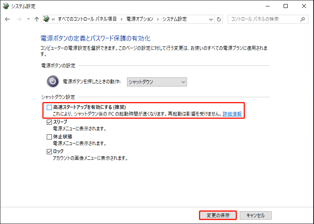Click the シャットダウン設定 section label
This screenshot has height=224, width=314.
58,97
